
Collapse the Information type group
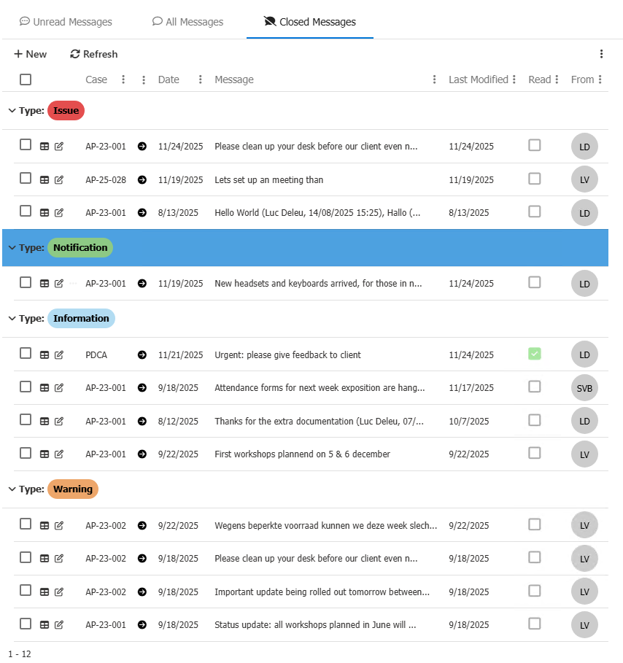[12, 319]
